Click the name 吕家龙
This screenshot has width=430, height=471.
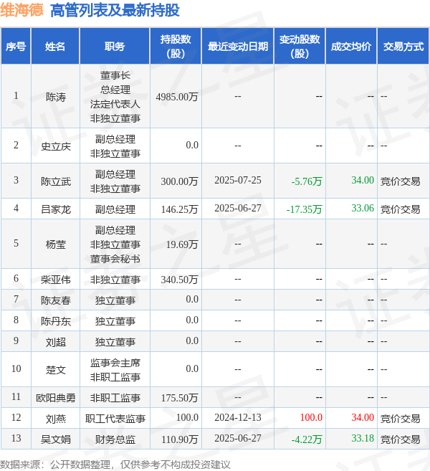click(x=56, y=209)
